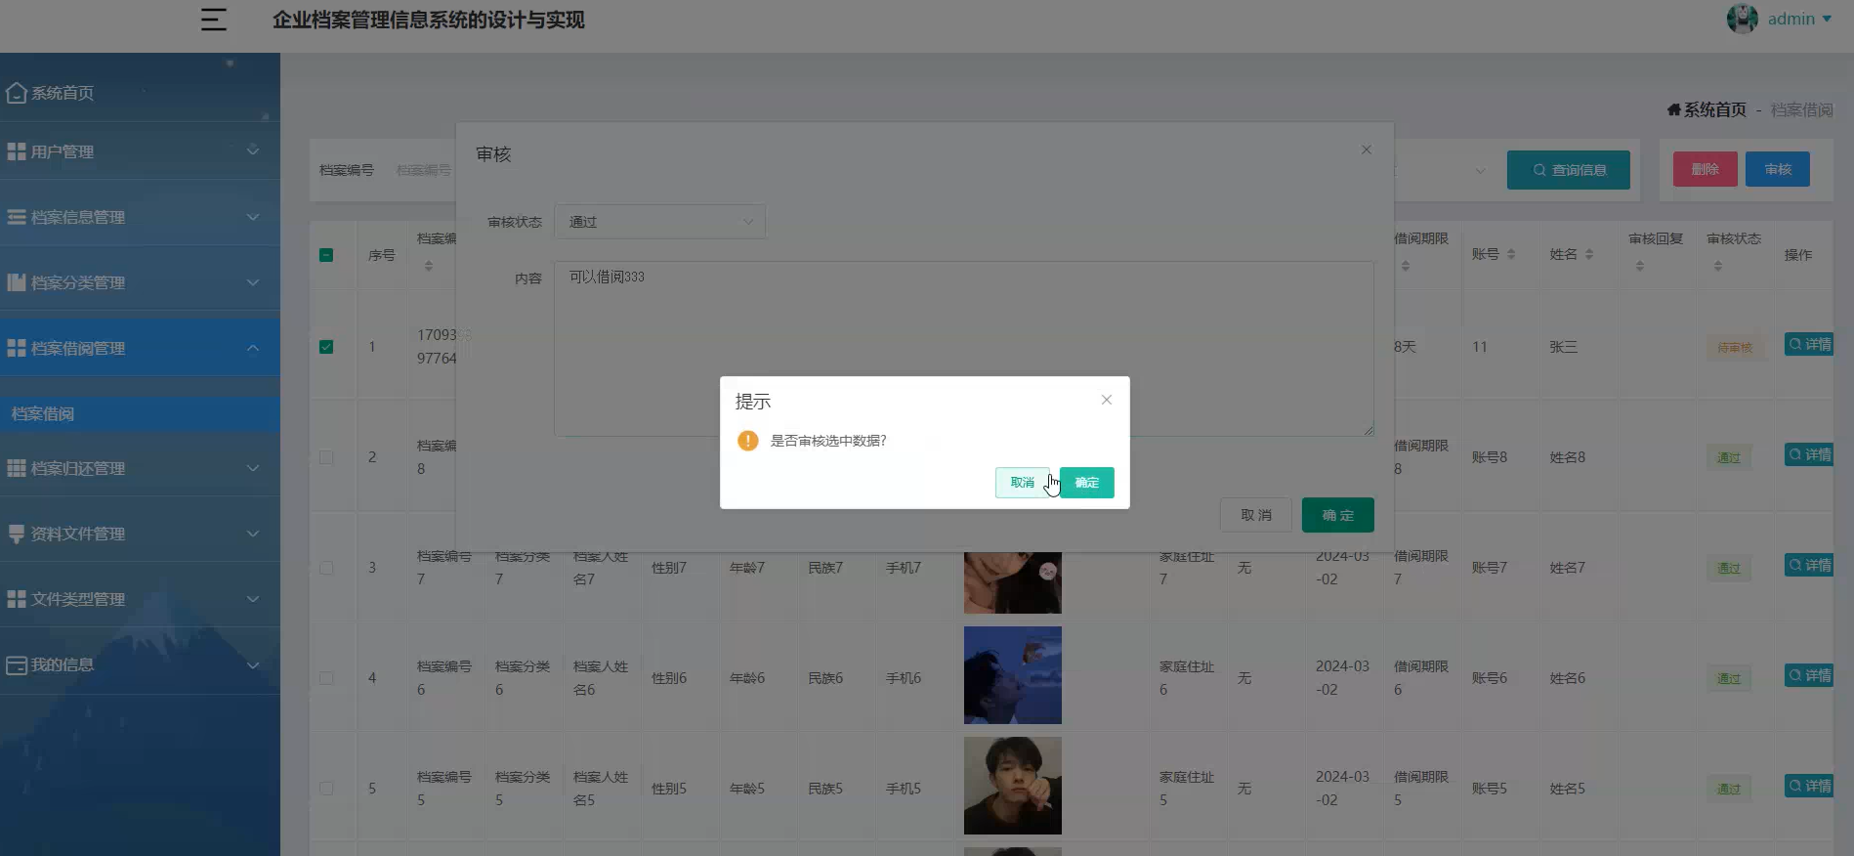Open 详情 for 姓名8 row
Image resolution: width=1854 pixels, height=856 pixels.
(1809, 454)
